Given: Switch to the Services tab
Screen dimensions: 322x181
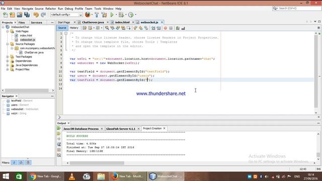Looking at the screenshot, I should point(36,23).
